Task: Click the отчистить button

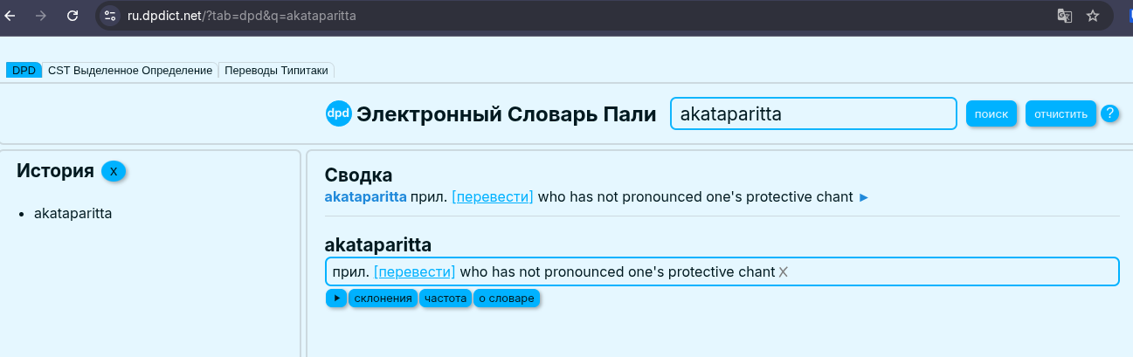Action: click(1060, 114)
